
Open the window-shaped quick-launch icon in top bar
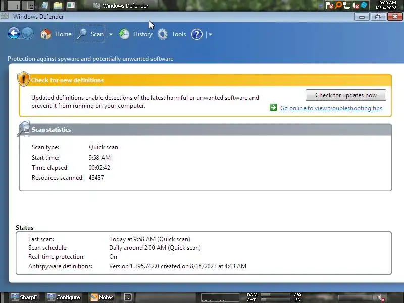[x=71, y=5]
